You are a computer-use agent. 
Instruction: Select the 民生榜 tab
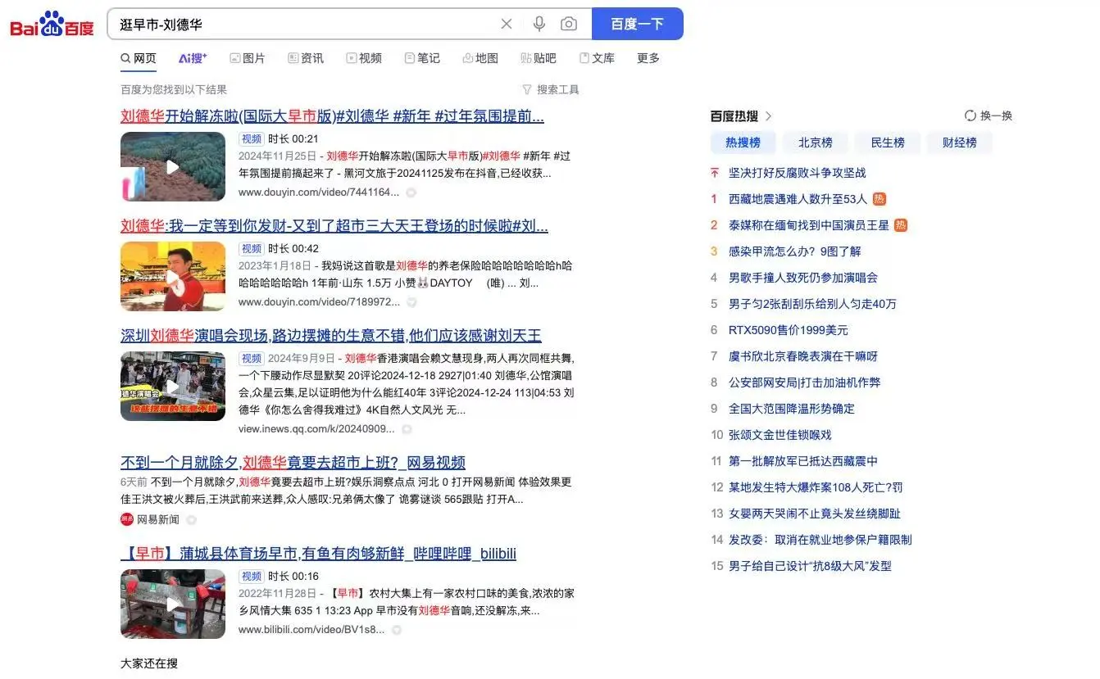tap(888, 143)
